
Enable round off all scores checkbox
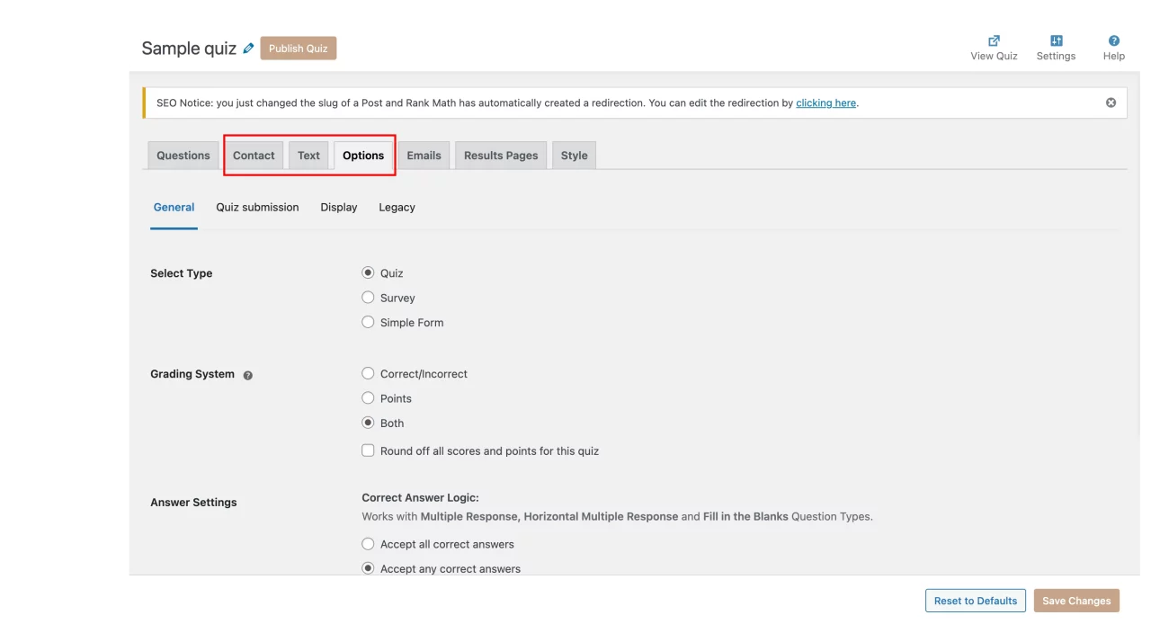pyautogui.click(x=368, y=450)
